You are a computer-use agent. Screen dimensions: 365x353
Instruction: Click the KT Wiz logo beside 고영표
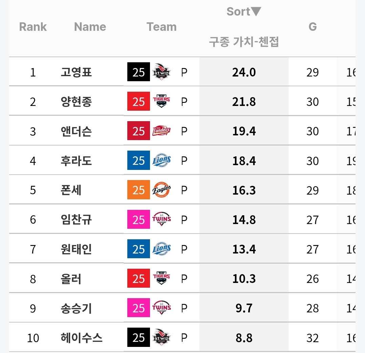tap(162, 72)
